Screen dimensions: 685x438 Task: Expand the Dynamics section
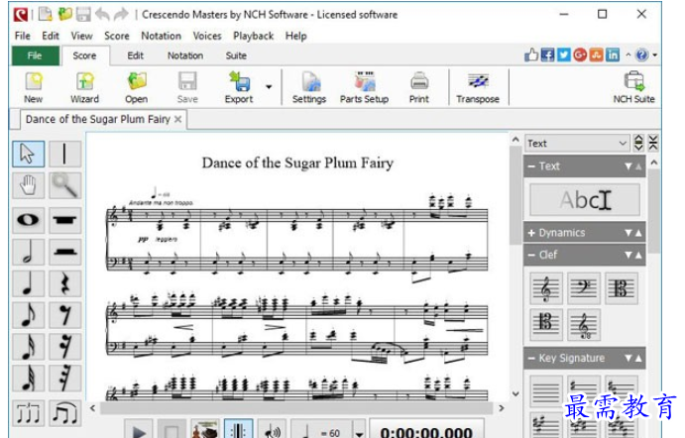click(531, 233)
